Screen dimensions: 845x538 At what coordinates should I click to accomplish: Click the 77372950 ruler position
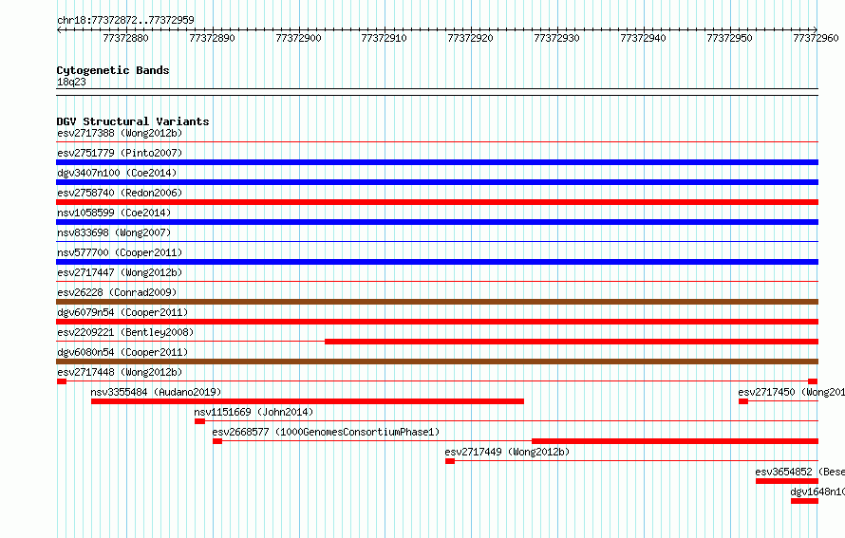(x=730, y=38)
